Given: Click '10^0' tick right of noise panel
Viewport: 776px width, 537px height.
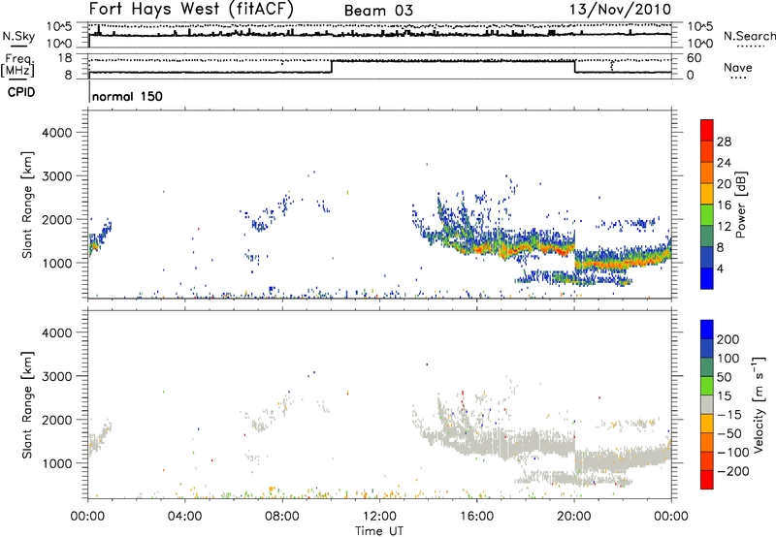Looking at the screenshot, I should (700, 44).
